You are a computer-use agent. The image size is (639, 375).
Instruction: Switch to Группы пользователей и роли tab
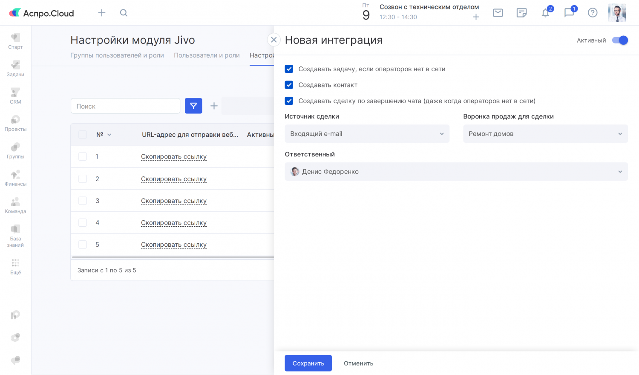click(x=117, y=55)
